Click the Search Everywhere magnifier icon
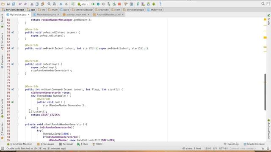 pos(263,4)
